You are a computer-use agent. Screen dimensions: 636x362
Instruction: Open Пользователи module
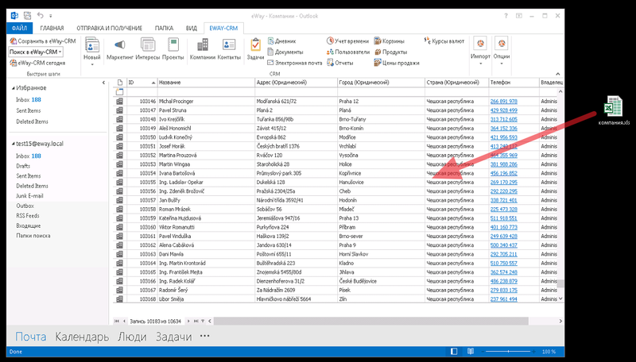[x=348, y=52]
